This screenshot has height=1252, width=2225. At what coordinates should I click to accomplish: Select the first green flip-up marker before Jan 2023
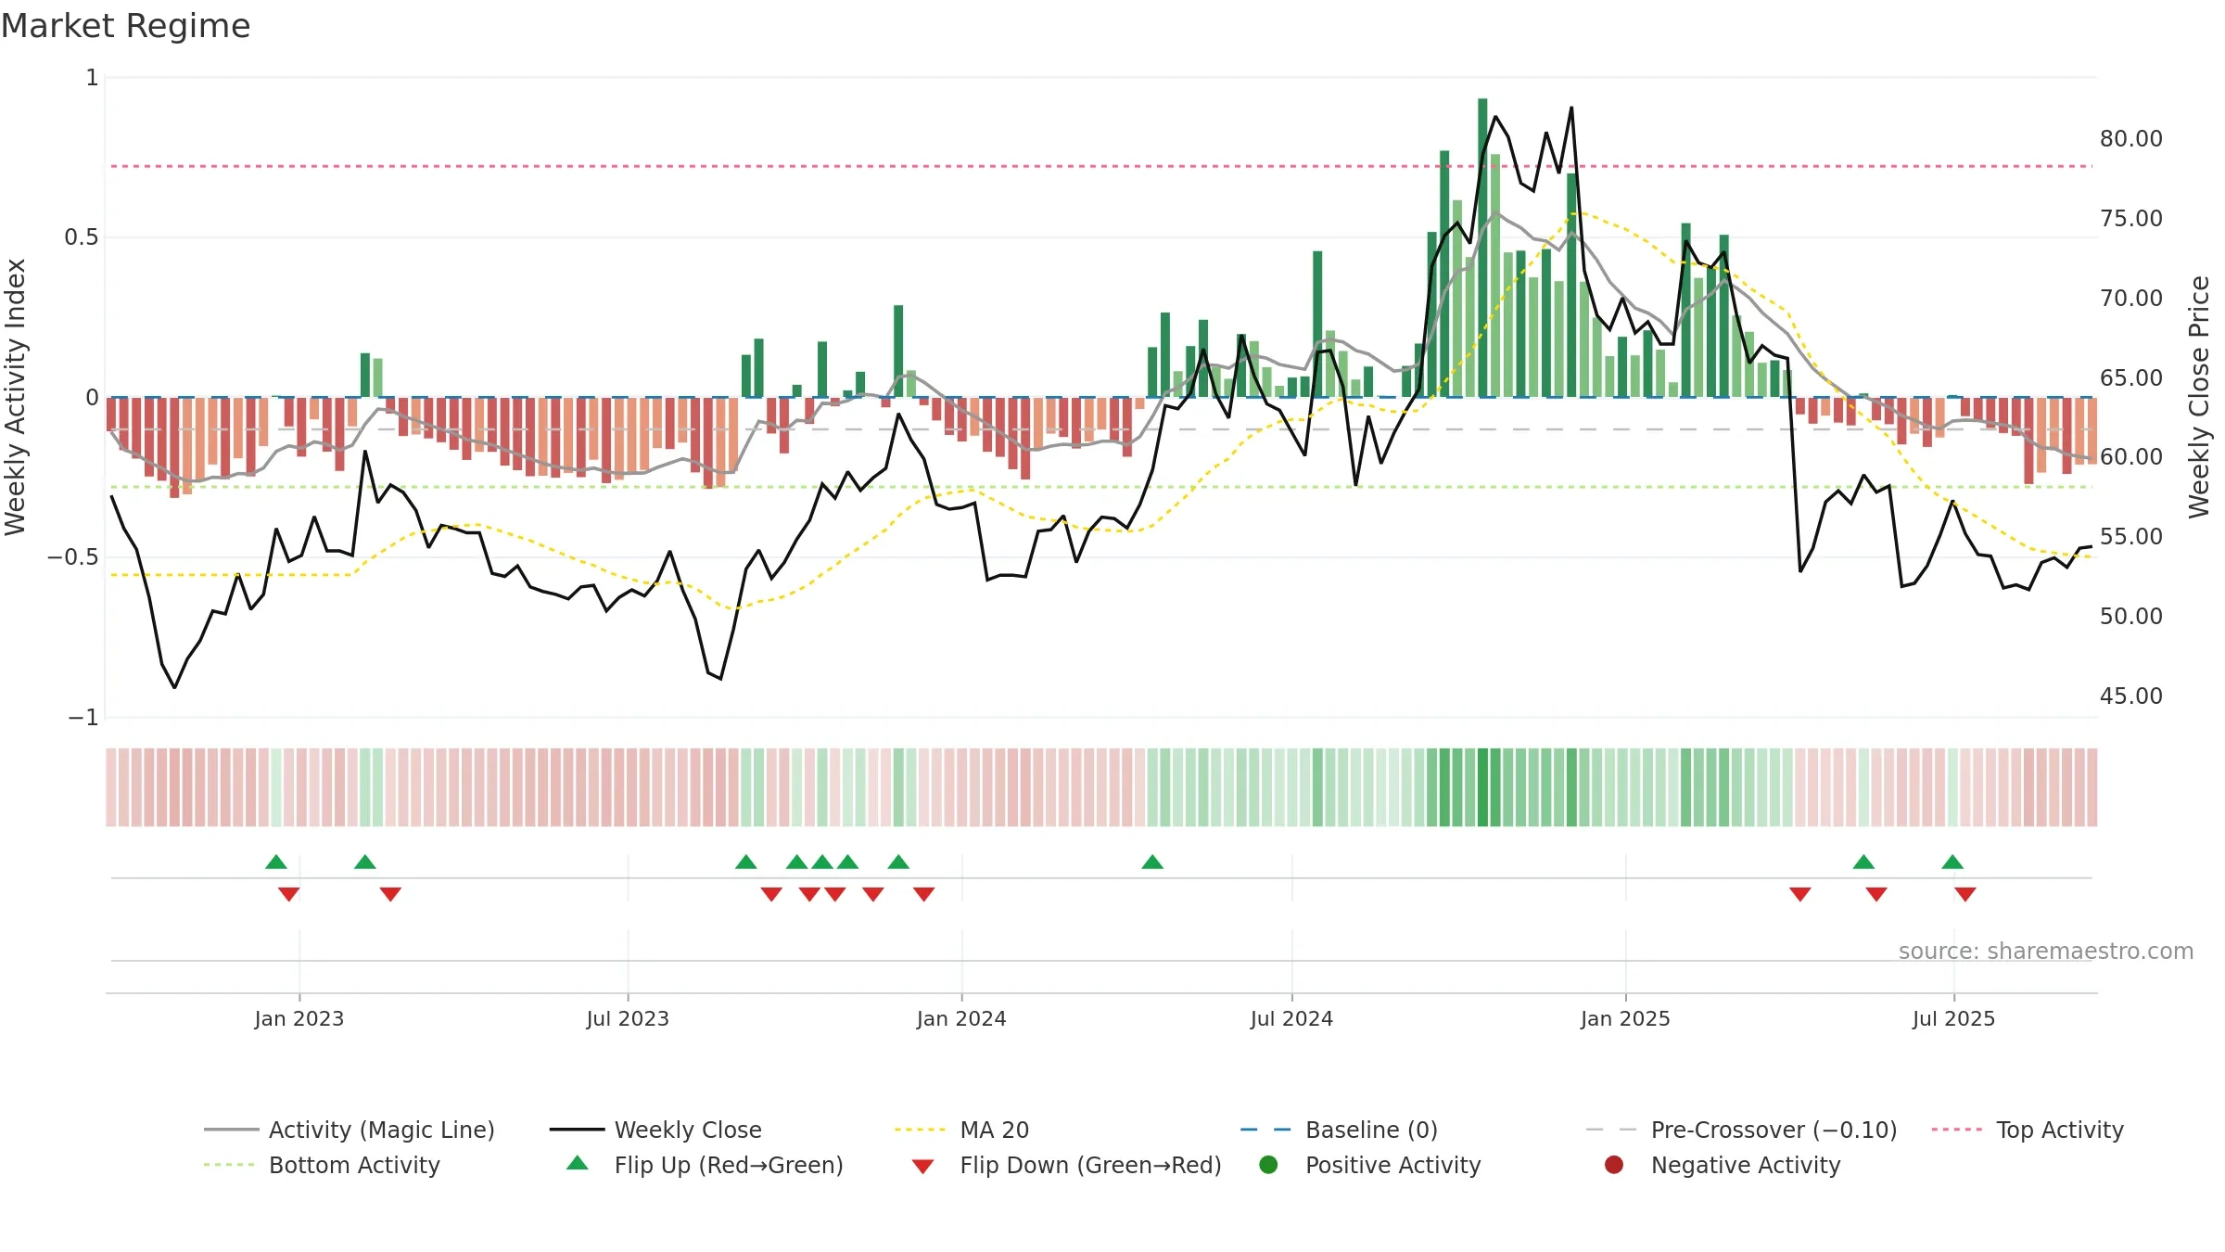tap(276, 862)
